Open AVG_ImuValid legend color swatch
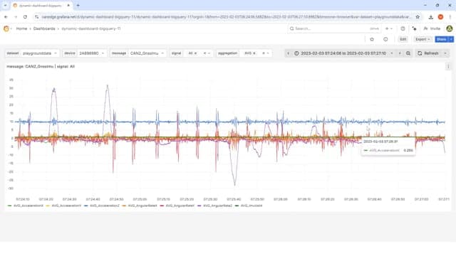The image size is (456, 256). (237, 206)
